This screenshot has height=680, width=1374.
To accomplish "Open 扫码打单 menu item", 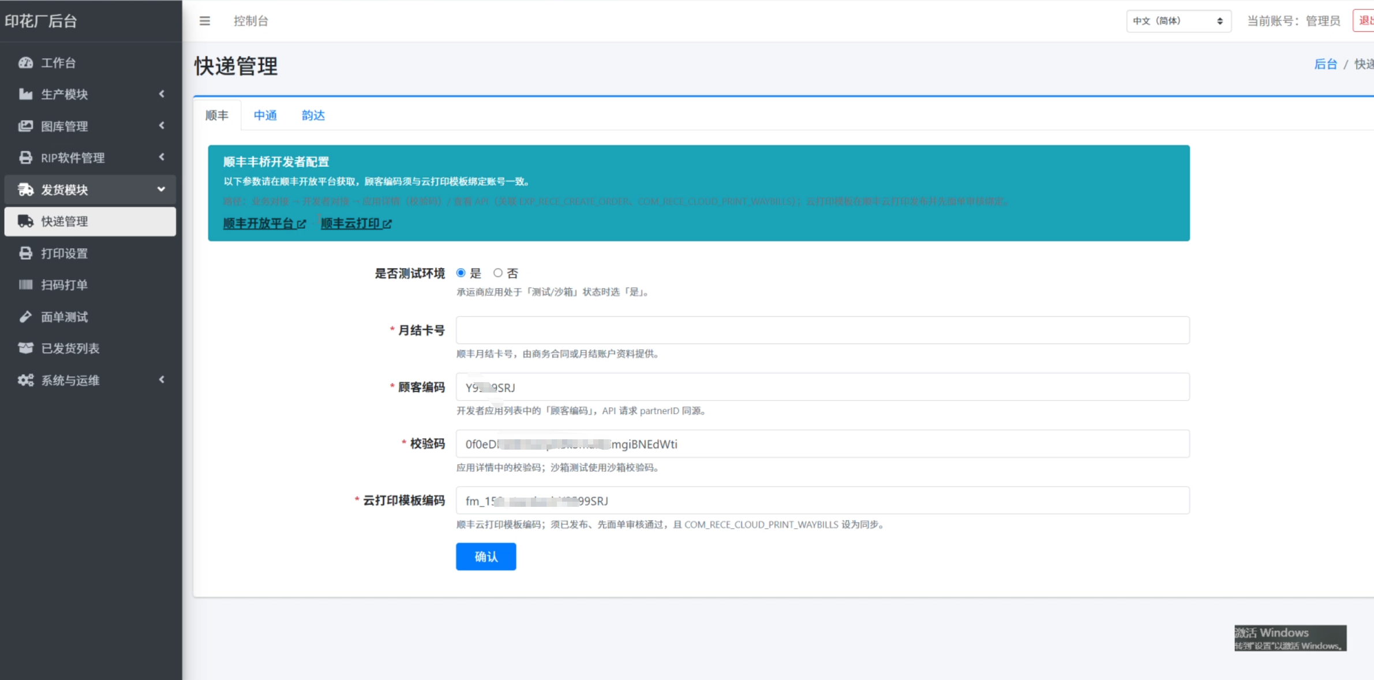I will point(90,285).
